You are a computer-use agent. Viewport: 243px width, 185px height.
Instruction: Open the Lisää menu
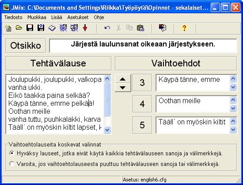57,17
